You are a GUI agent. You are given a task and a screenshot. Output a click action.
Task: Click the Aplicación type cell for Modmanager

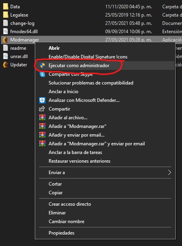(x=172, y=40)
